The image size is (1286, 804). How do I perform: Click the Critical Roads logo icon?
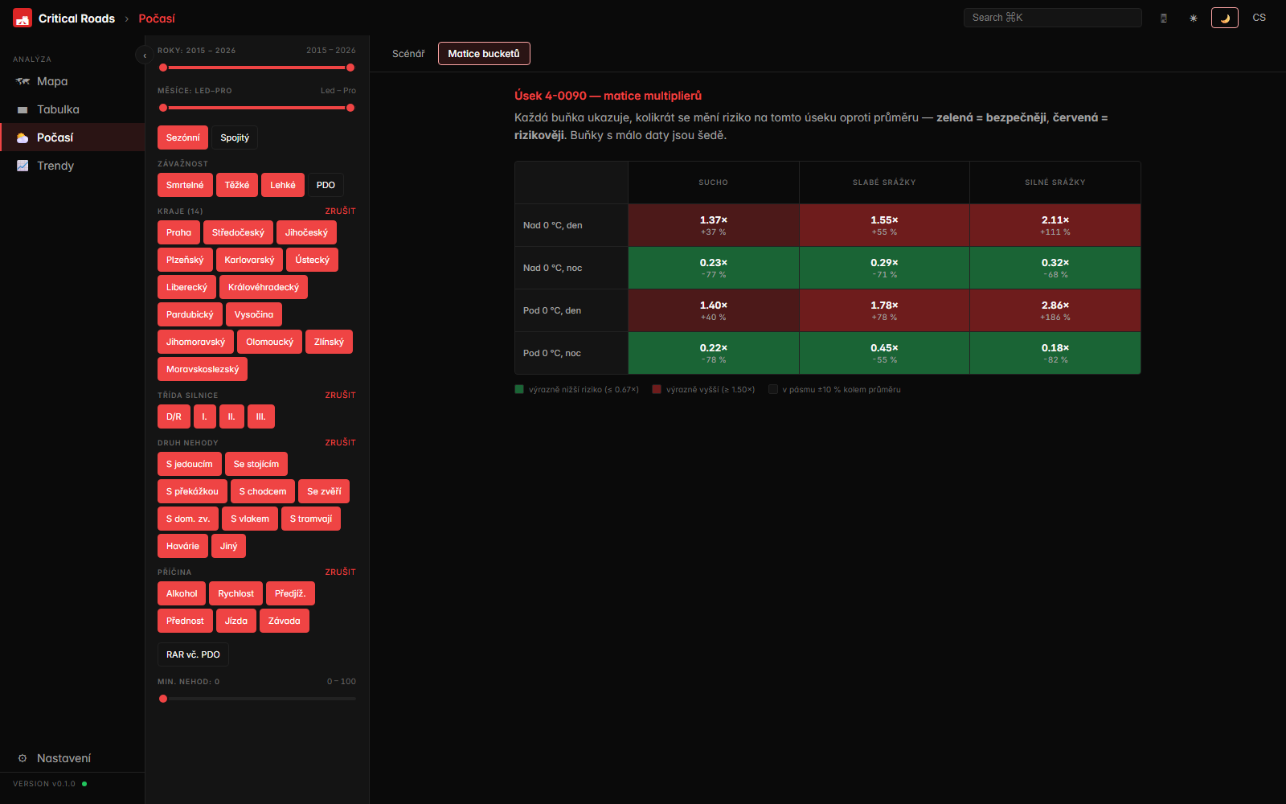coord(23,18)
